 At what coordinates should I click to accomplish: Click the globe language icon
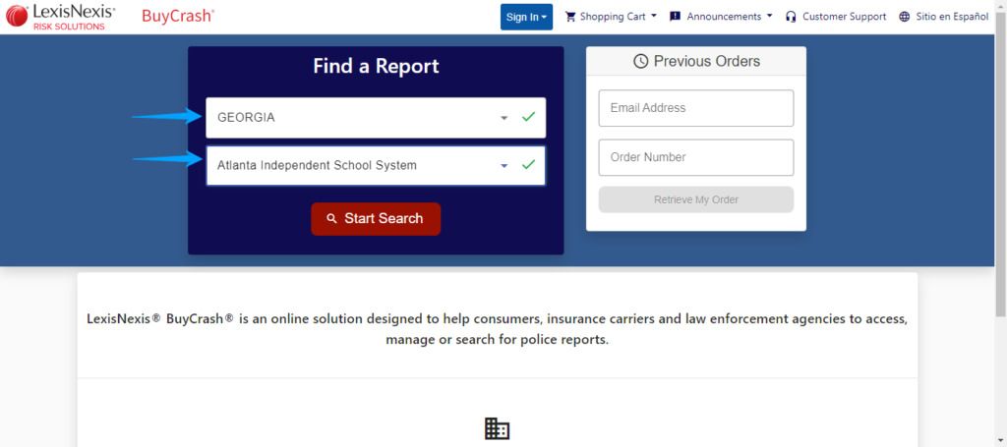pos(905,17)
